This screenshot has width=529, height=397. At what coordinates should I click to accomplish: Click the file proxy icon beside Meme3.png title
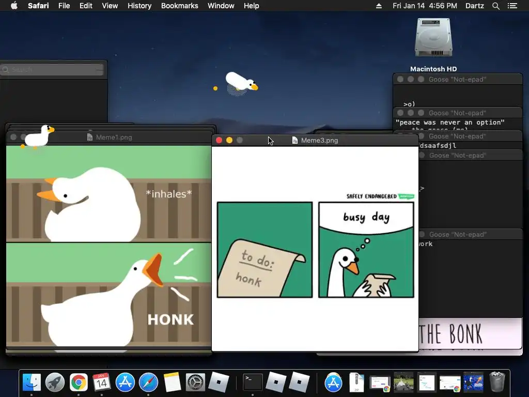click(x=294, y=140)
